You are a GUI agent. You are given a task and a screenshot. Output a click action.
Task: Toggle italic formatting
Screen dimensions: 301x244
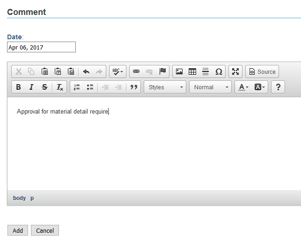pyautogui.click(x=31, y=87)
